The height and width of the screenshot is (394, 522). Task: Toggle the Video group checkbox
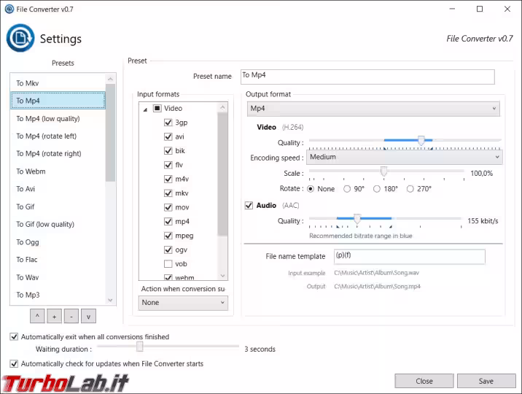pos(157,108)
